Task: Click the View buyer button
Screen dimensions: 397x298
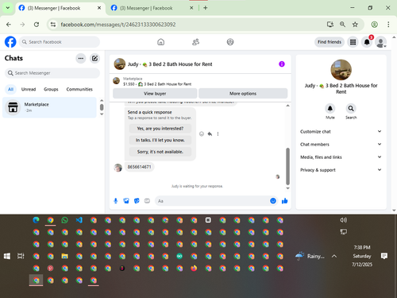Action: 155,94
